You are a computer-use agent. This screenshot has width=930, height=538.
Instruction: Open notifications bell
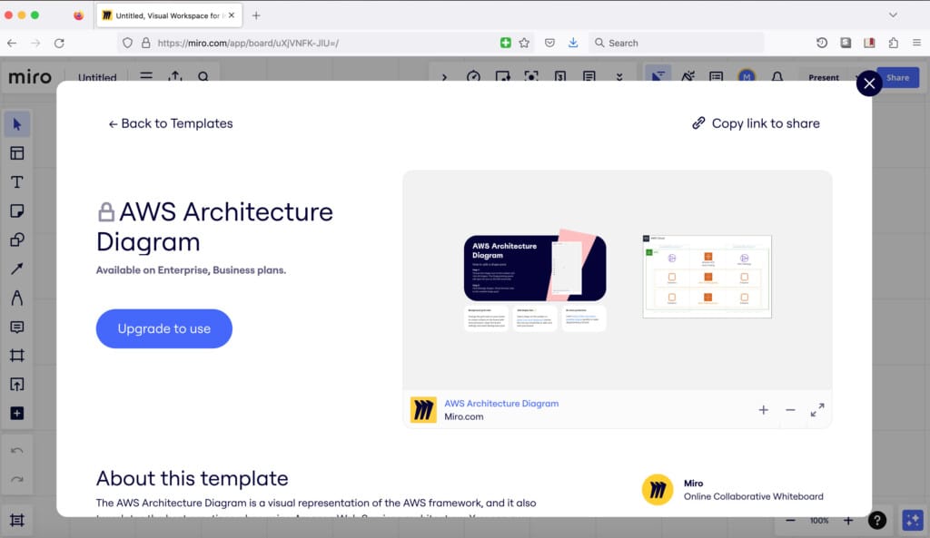[777, 77]
